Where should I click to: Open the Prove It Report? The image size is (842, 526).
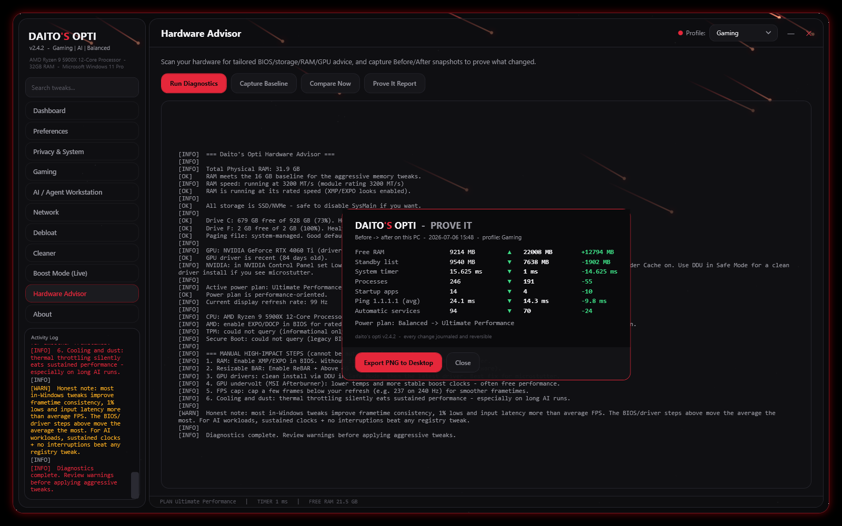(x=394, y=84)
